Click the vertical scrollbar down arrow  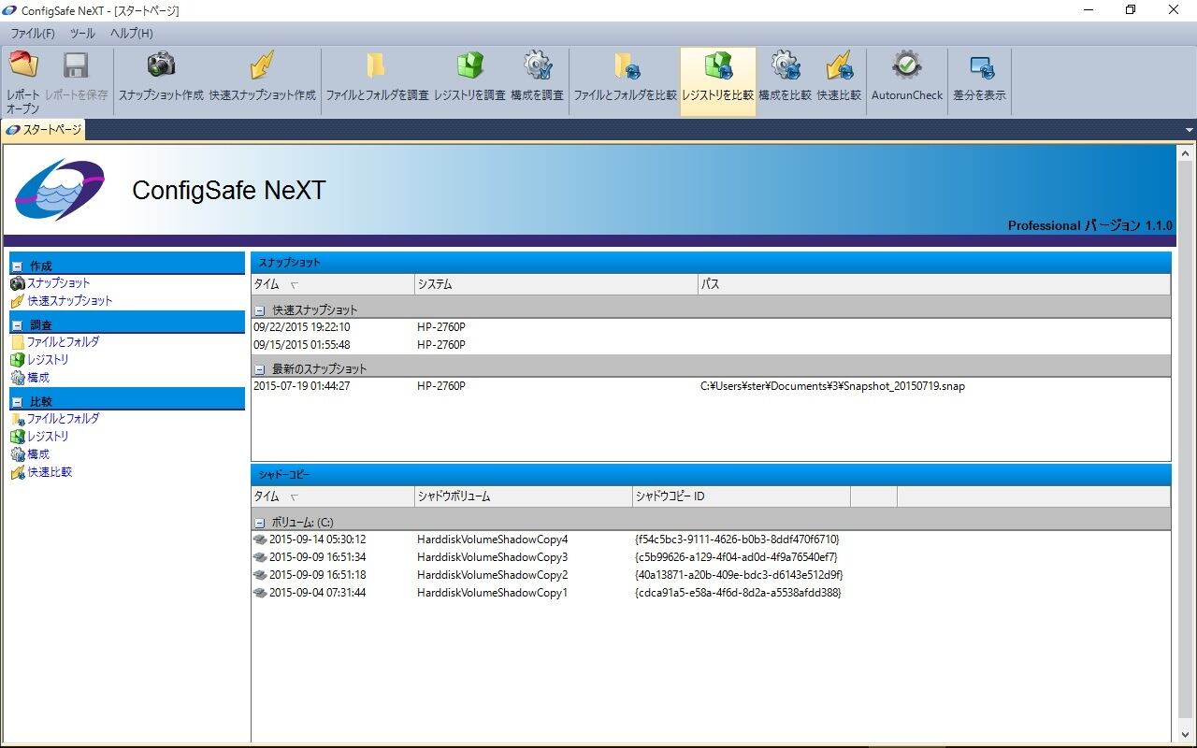(x=1186, y=735)
